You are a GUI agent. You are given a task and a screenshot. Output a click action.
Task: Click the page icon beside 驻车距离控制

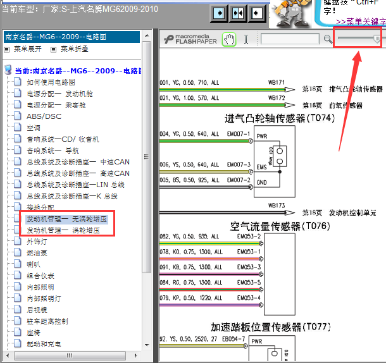18,321
